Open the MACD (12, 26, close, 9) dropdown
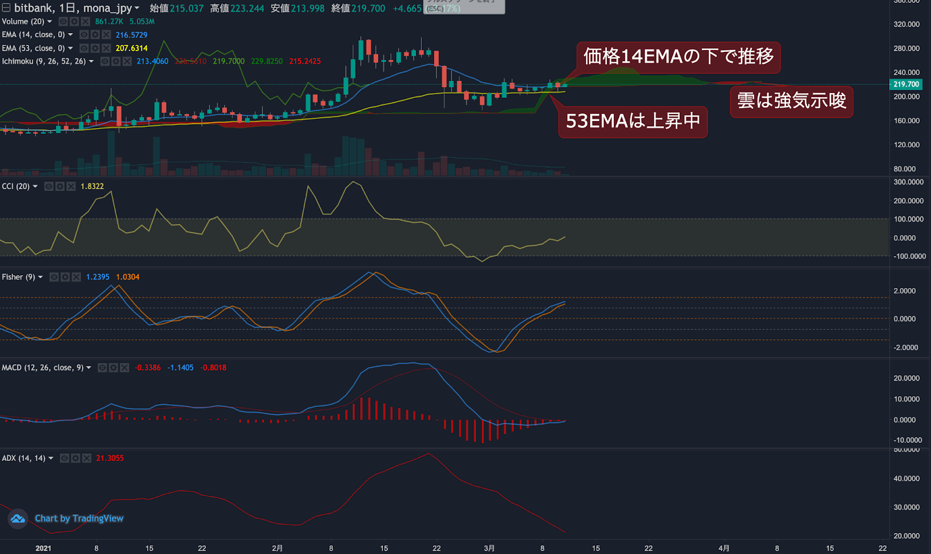Viewport: 931px width, 554px height. (x=88, y=368)
